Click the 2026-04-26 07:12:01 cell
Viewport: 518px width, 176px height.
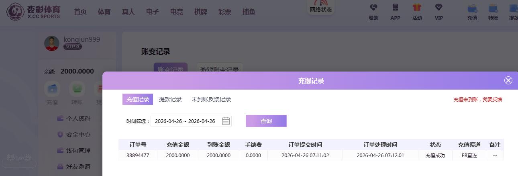(x=380, y=155)
